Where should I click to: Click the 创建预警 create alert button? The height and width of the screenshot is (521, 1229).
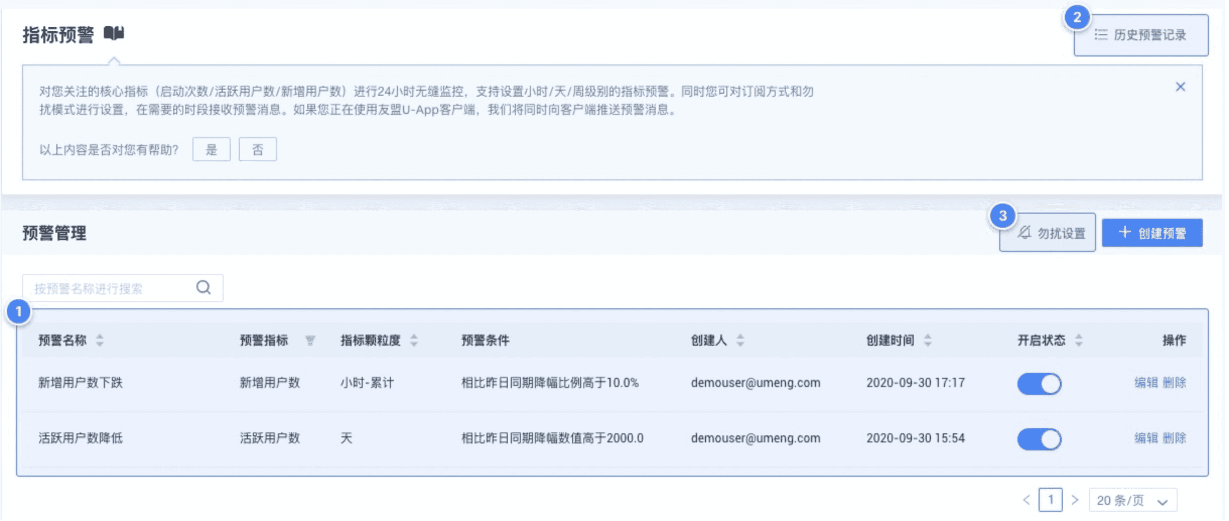click(1152, 232)
